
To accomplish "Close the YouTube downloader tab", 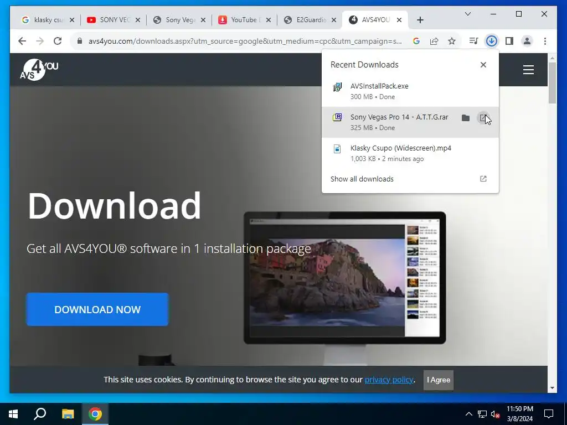I will point(269,20).
